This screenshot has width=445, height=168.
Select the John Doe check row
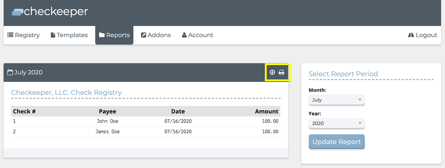(x=146, y=121)
